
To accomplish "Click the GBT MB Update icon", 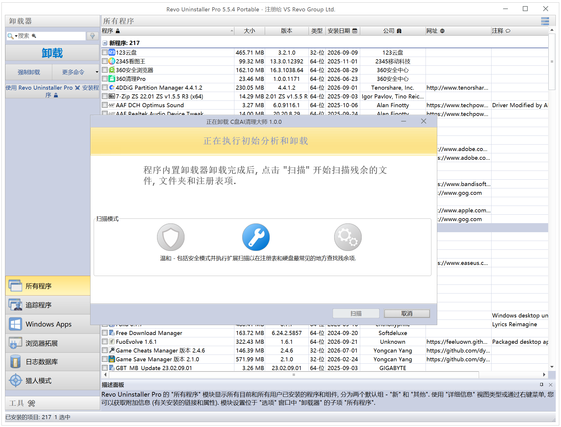I will (x=112, y=368).
